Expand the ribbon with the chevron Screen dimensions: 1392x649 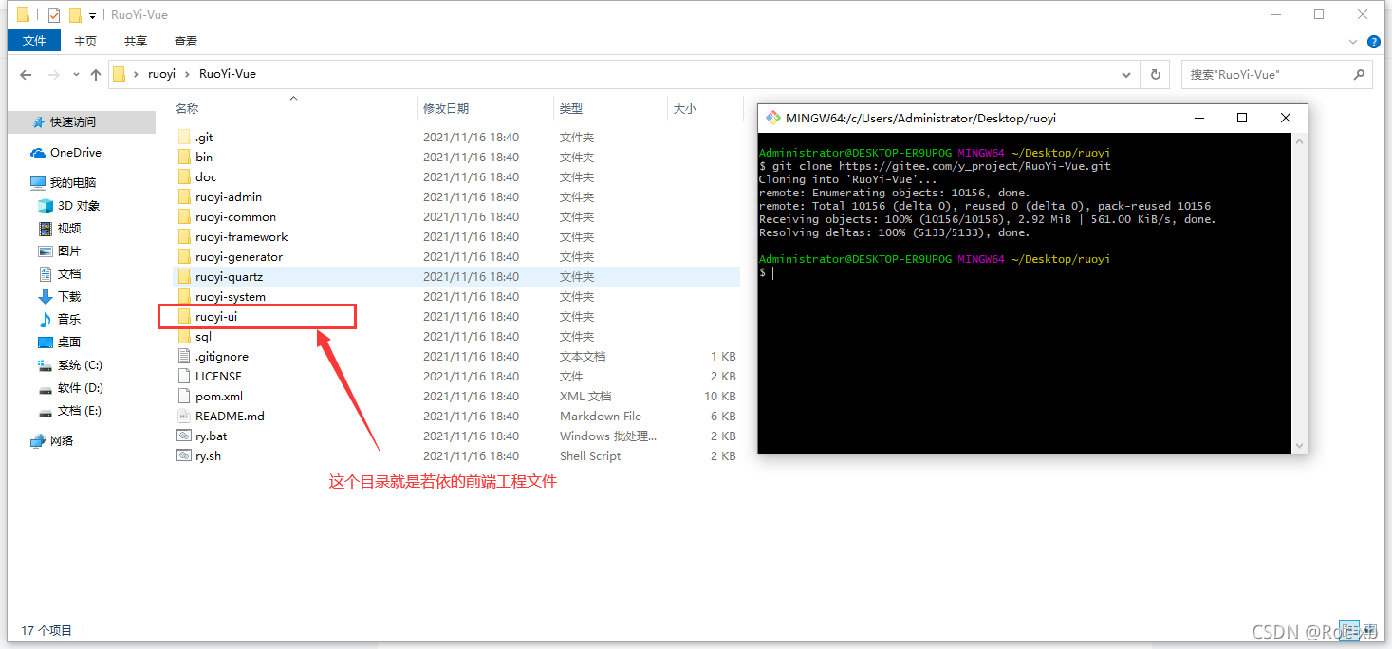coord(1354,42)
